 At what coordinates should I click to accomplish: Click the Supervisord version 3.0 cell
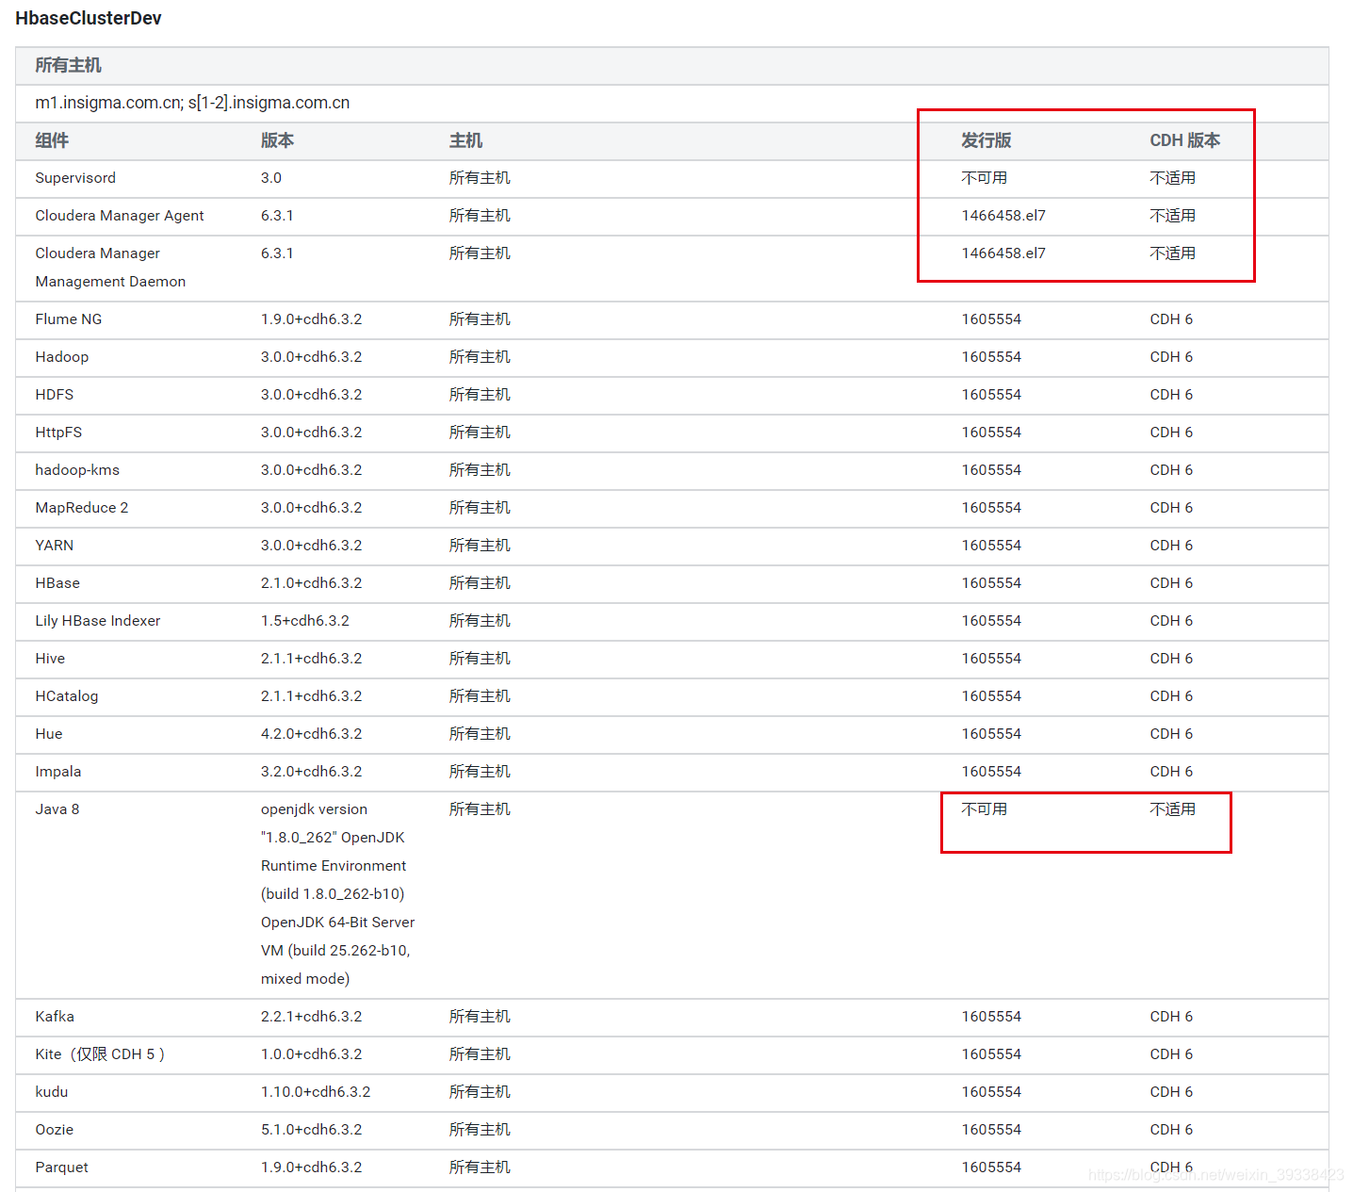coord(271,178)
